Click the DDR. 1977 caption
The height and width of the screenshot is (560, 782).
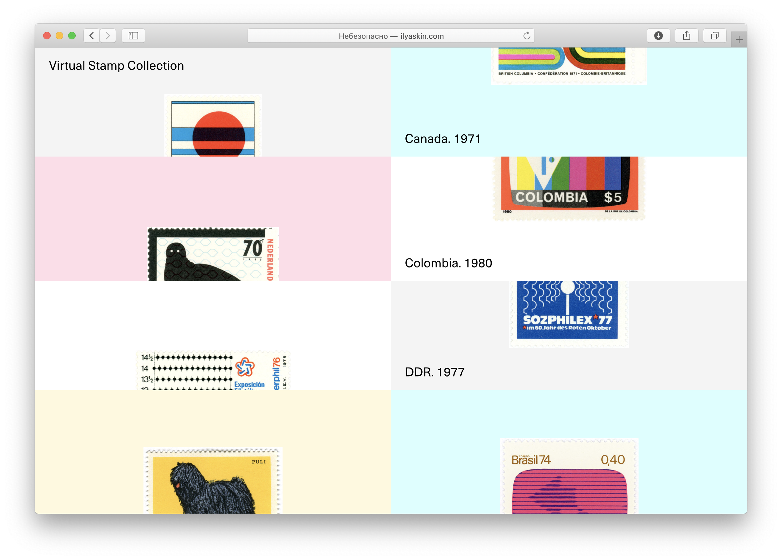[x=434, y=372]
